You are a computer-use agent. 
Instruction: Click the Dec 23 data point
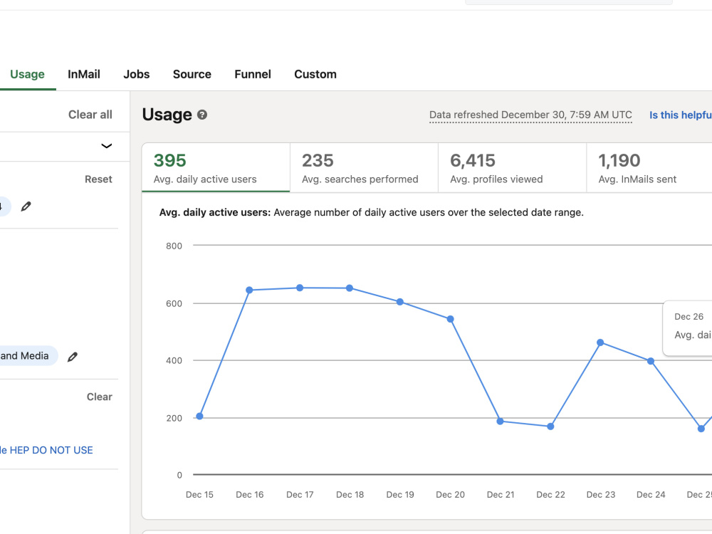[x=600, y=342]
